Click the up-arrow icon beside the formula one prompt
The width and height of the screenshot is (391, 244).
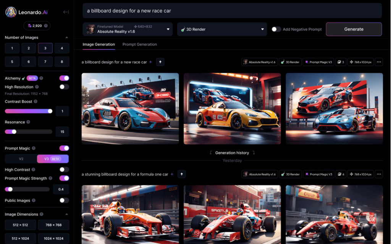[182, 174]
